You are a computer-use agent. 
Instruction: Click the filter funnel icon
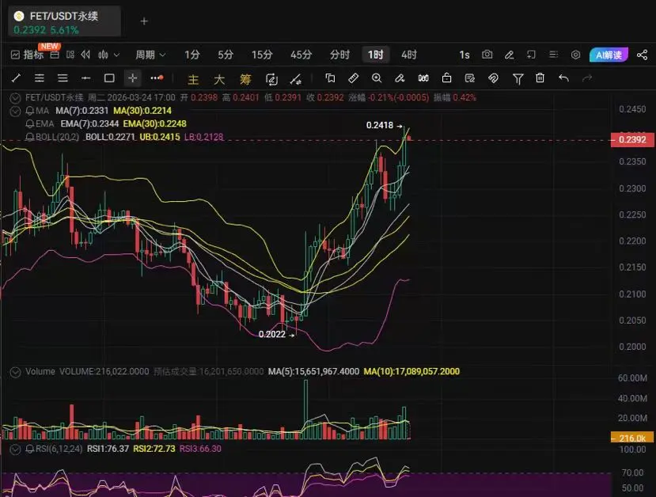pyautogui.click(x=518, y=78)
